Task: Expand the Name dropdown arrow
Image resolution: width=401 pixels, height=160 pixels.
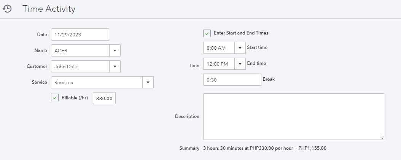Action: [115, 50]
